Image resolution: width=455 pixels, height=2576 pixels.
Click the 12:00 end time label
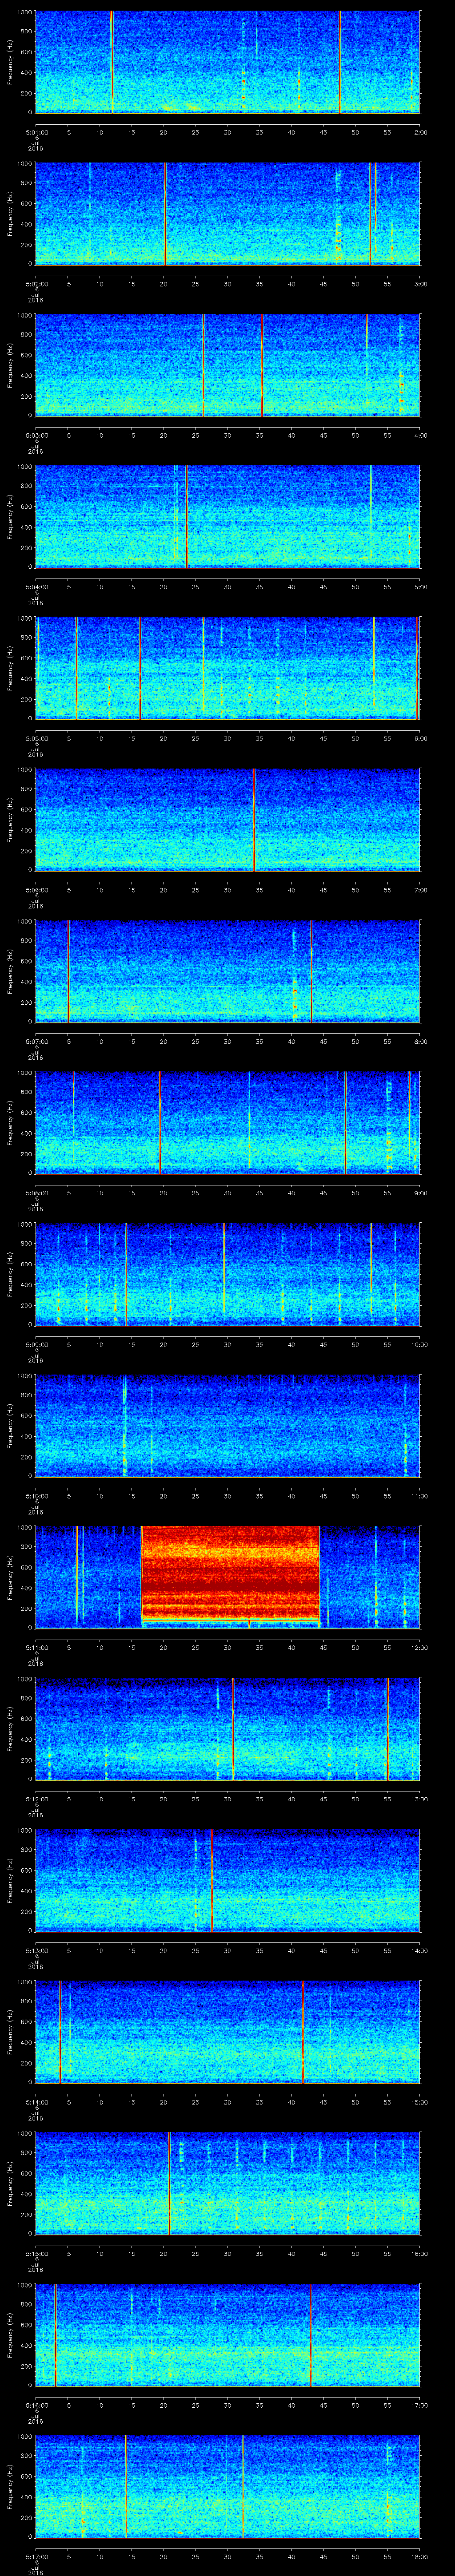pos(419,1647)
